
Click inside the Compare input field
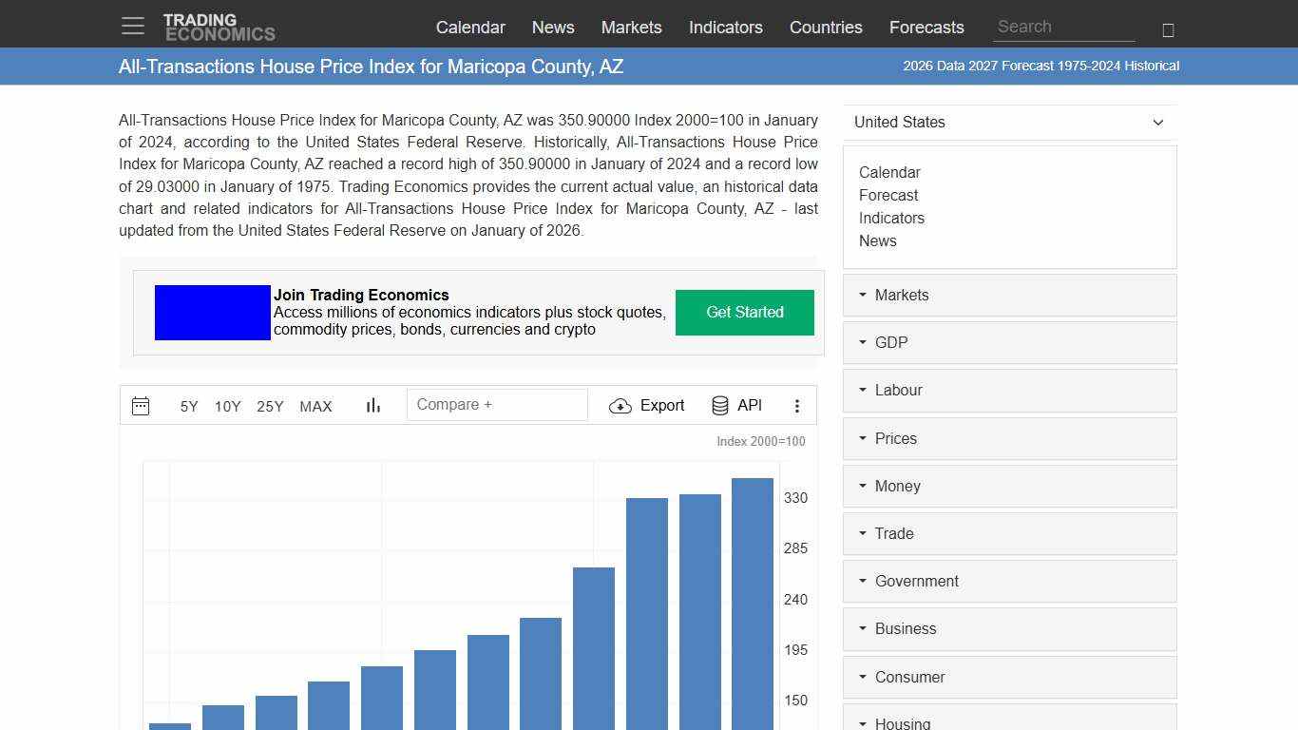tap(497, 404)
